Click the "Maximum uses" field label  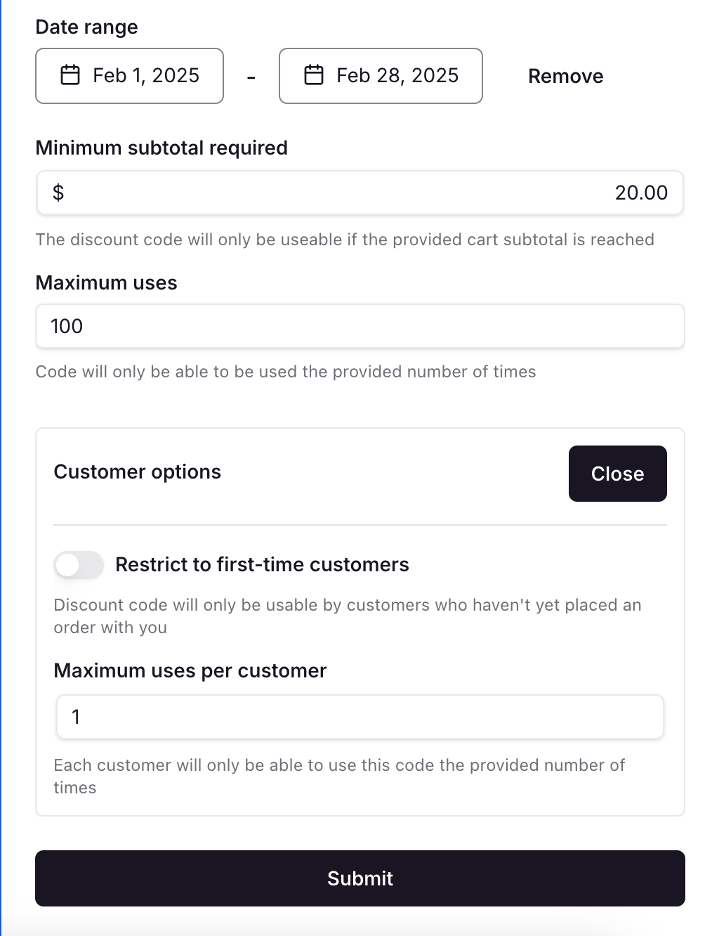[x=106, y=282]
